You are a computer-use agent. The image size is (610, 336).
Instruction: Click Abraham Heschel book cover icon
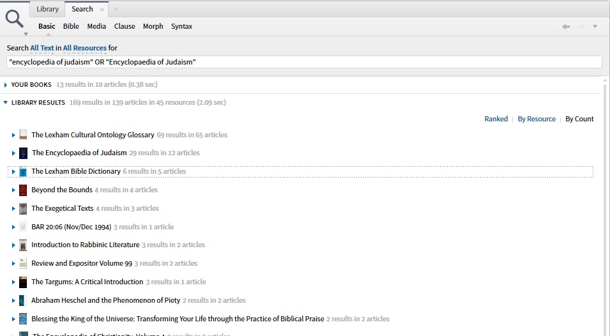[x=24, y=300]
